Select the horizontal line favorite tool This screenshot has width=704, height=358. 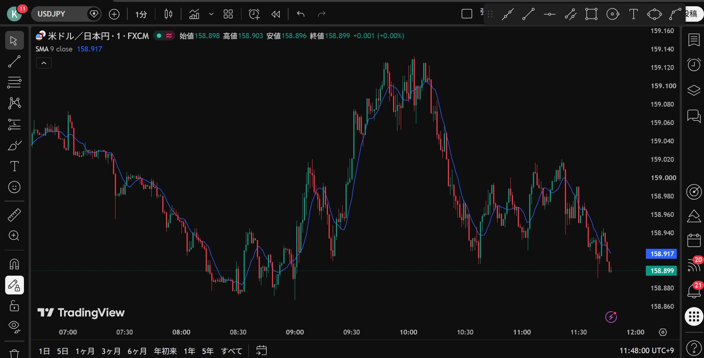tap(550, 14)
